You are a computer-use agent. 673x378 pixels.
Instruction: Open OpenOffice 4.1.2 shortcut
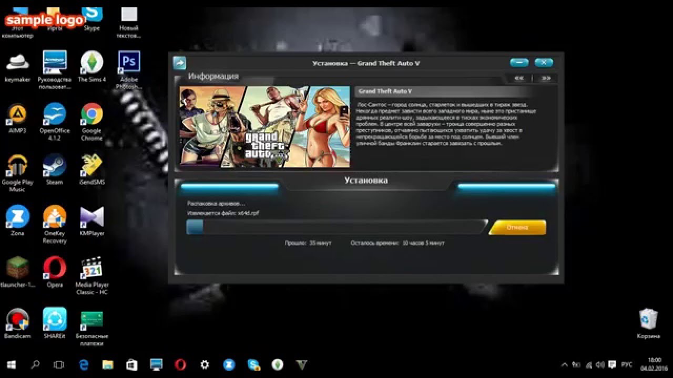coord(55,122)
